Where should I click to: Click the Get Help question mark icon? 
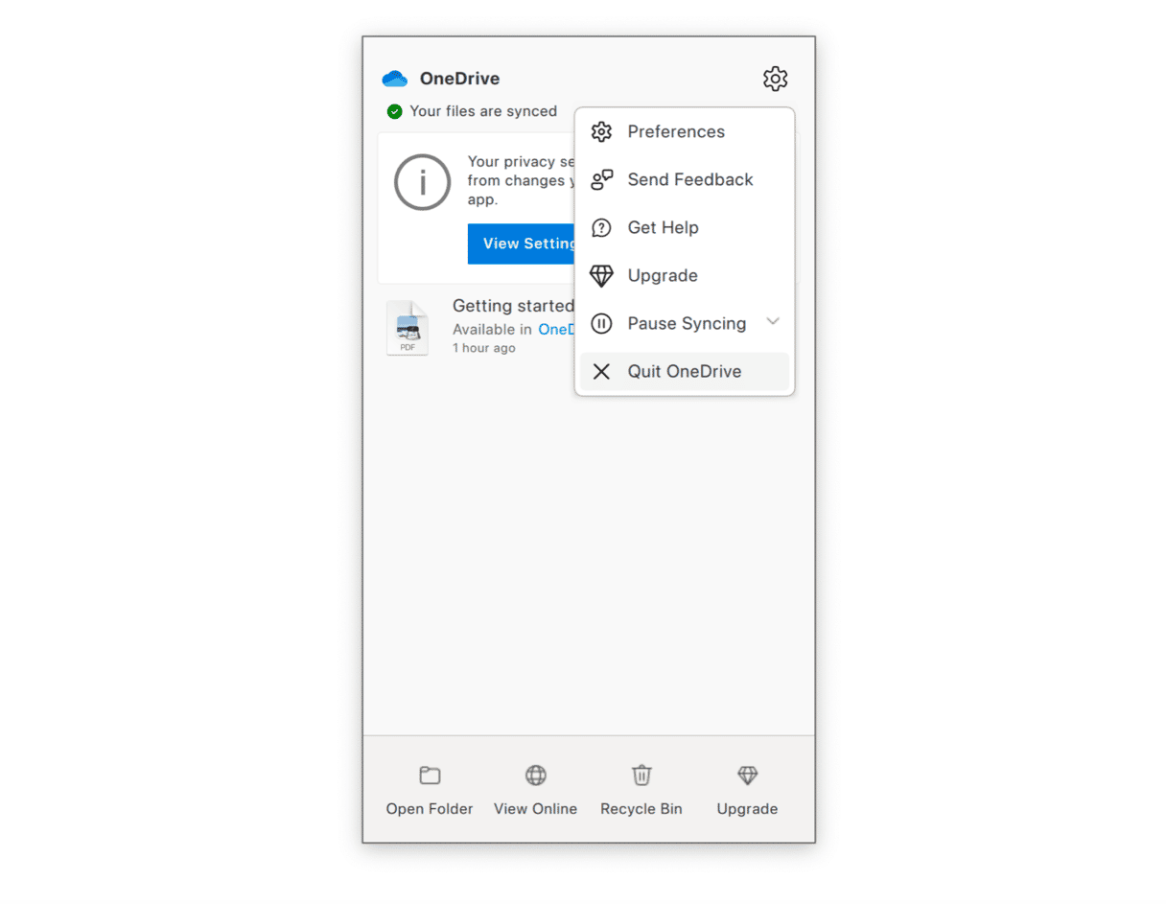602,227
